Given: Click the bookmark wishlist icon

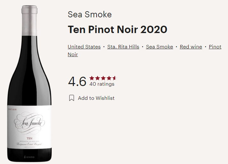Looking at the screenshot, I should [x=72, y=98].
